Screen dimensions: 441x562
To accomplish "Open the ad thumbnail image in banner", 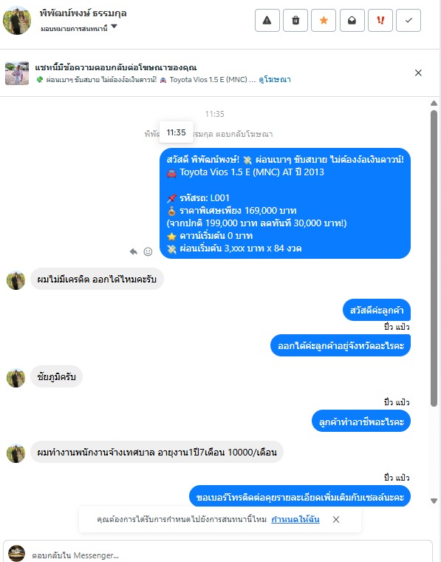I will click(x=17, y=73).
